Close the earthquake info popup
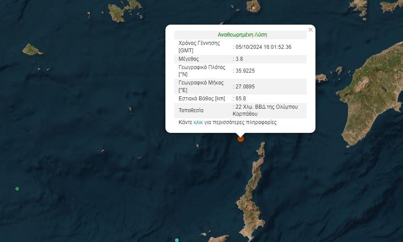403x242 pixels. [311, 30]
